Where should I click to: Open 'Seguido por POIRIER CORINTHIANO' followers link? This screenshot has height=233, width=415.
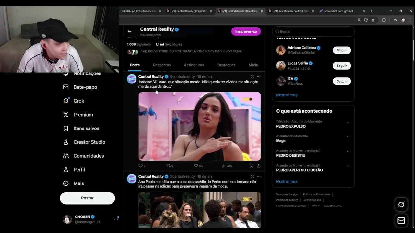191,51
